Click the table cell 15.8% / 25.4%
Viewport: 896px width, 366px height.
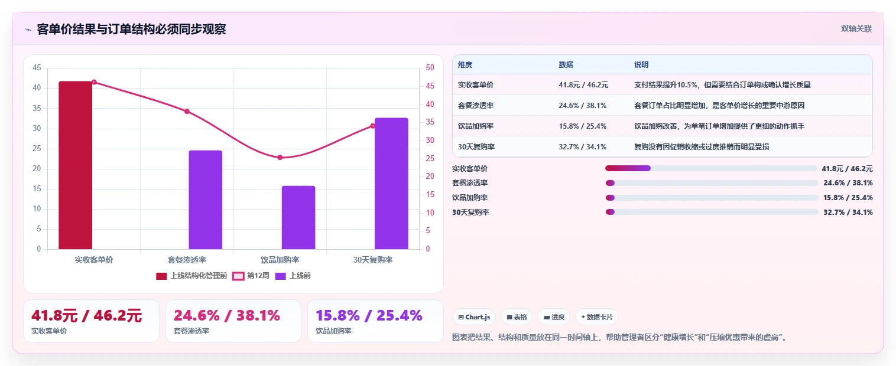pyautogui.click(x=582, y=126)
